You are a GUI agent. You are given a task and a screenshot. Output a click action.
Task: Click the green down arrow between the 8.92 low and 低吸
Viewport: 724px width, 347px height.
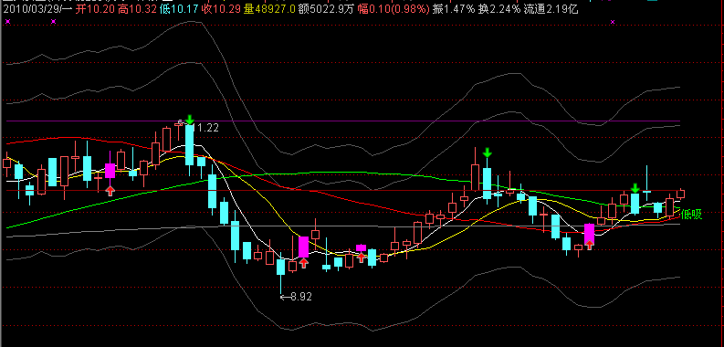click(487, 152)
